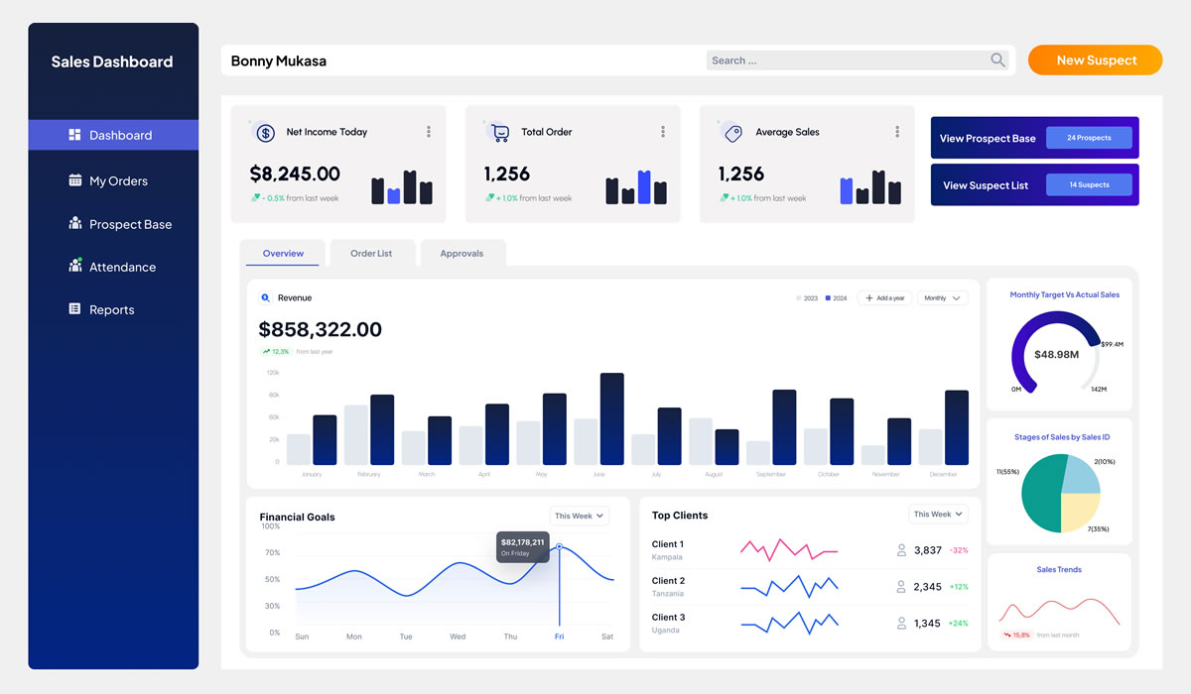Switch to the Approvals tab

pyautogui.click(x=462, y=254)
